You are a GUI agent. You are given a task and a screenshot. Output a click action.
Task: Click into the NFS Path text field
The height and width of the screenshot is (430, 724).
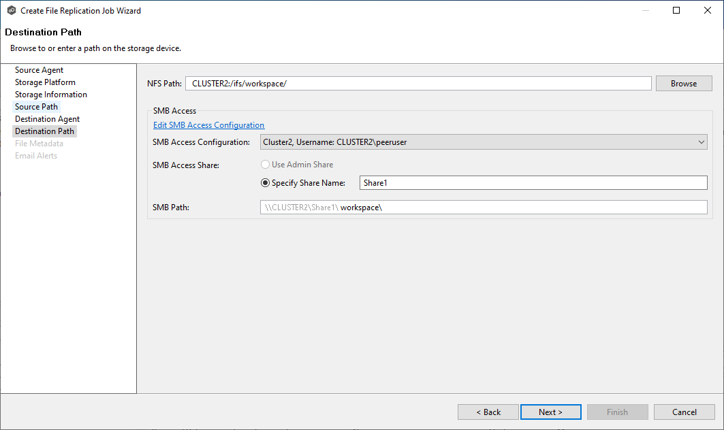418,84
